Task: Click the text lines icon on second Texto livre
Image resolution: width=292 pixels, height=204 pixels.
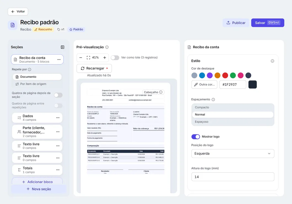Action: [19, 158]
